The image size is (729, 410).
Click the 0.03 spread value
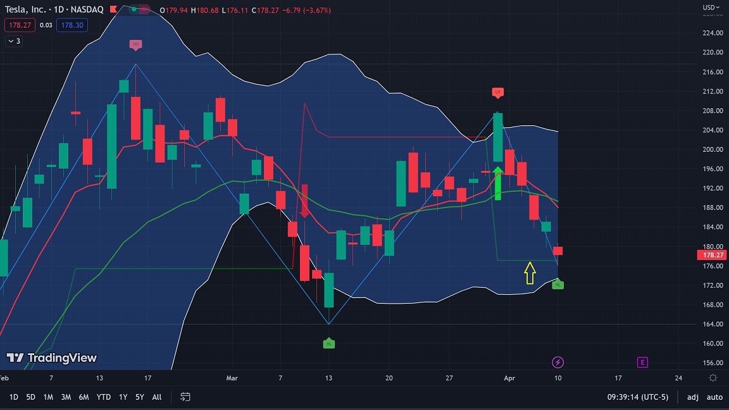[46, 25]
